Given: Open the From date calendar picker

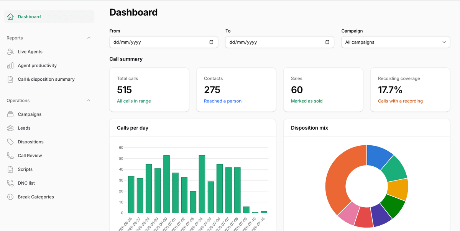Looking at the screenshot, I should tap(211, 42).
